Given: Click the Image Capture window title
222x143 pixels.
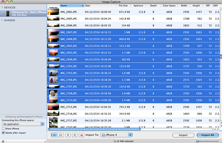Looking at the screenshot, I should coord(111,2).
